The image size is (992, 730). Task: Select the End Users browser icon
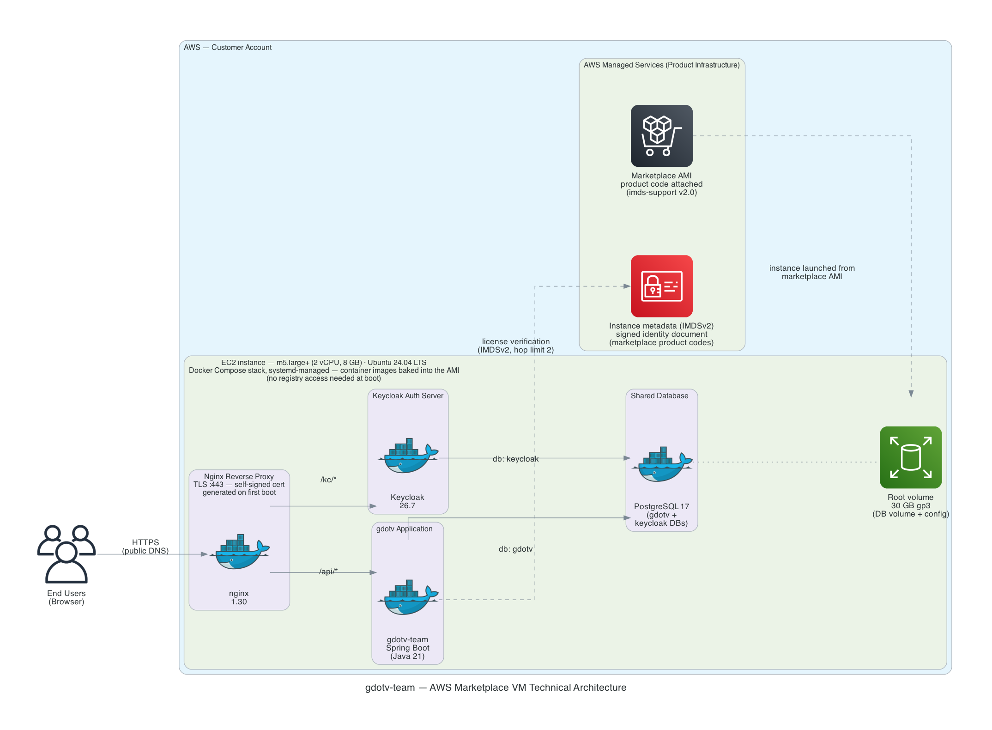[67, 554]
